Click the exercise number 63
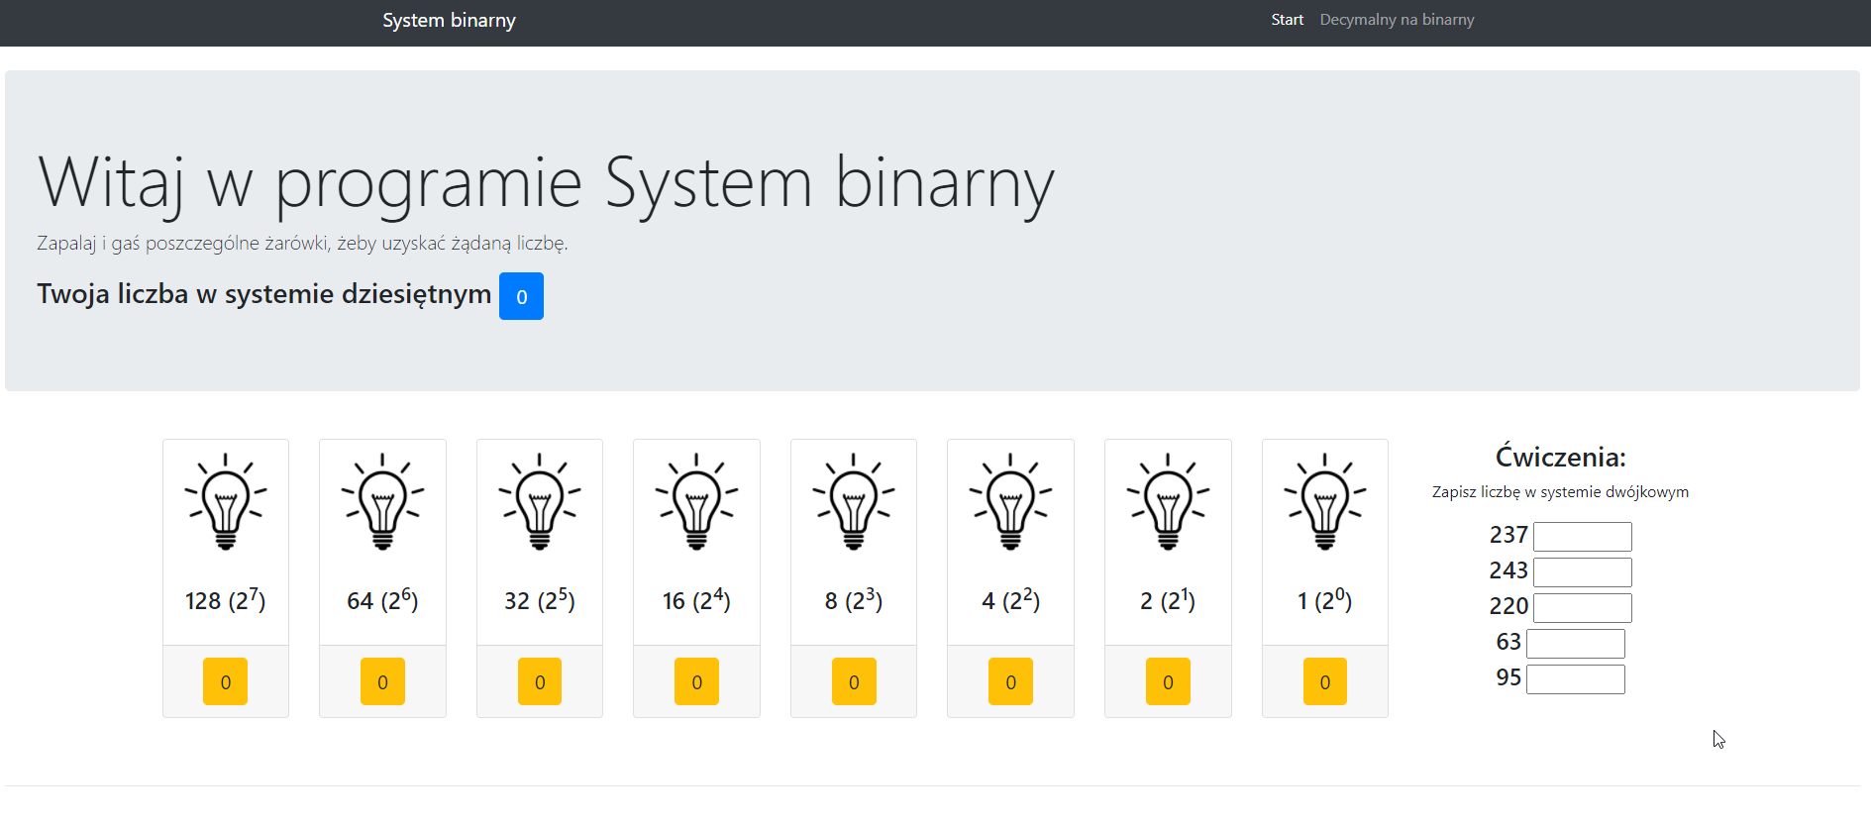Screen dimensions: 1871x827 pos(1508,642)
